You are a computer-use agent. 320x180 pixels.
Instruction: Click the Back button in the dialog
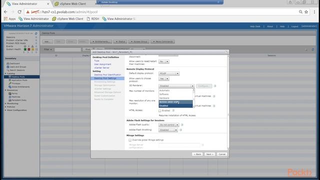[x=197, y=154]
